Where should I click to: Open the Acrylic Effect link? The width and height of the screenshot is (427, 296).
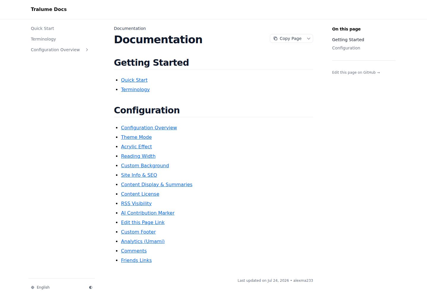[136, 147]
